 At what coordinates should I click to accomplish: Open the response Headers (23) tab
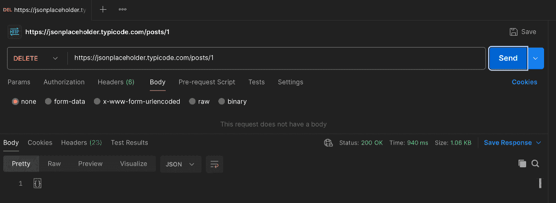click(81, 142)
